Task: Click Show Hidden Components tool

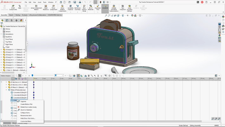Action: pos(62,8)
